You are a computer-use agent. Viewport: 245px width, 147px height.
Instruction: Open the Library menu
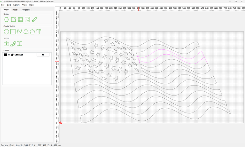coord(16,5)
